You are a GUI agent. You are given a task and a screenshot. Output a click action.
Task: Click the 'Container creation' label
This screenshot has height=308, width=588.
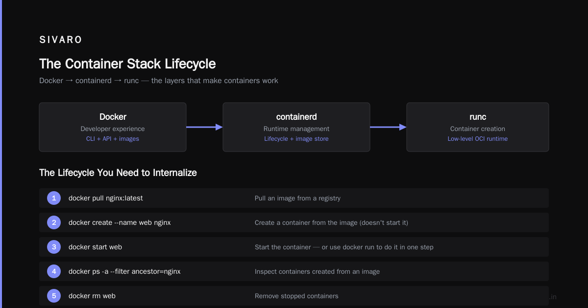[478, 129]
